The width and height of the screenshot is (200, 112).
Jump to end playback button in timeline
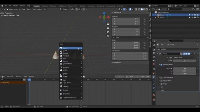click(84, 77)
